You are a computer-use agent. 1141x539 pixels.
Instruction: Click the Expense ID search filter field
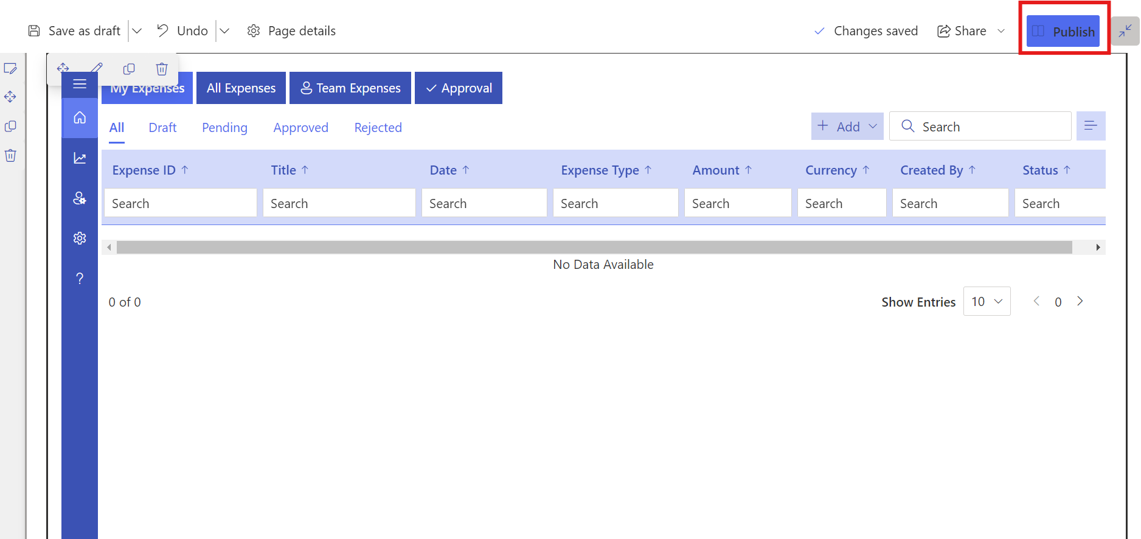point(181,203)
